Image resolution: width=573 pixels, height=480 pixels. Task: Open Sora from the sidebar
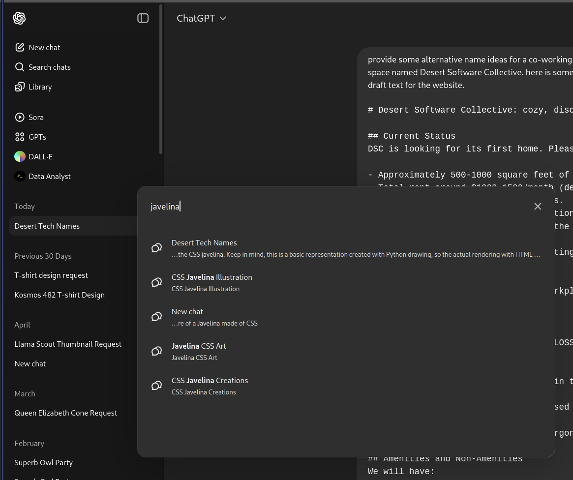(36, 118)
